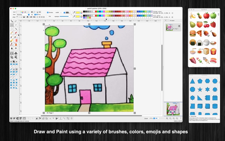Choose the blue cylinder shape in Annotations panel
225x141 pixels.
point(215,106)
